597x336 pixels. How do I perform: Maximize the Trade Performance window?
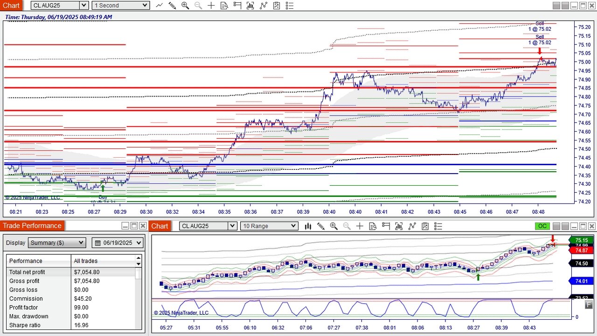(134, 226)
